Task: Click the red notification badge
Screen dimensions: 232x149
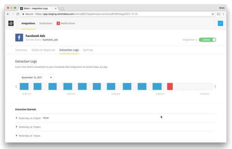Action: (58, 23)
